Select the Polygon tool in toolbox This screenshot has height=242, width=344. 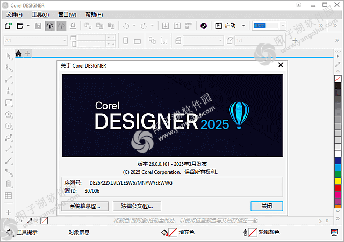pyautogui.click(x=9, y=114)
